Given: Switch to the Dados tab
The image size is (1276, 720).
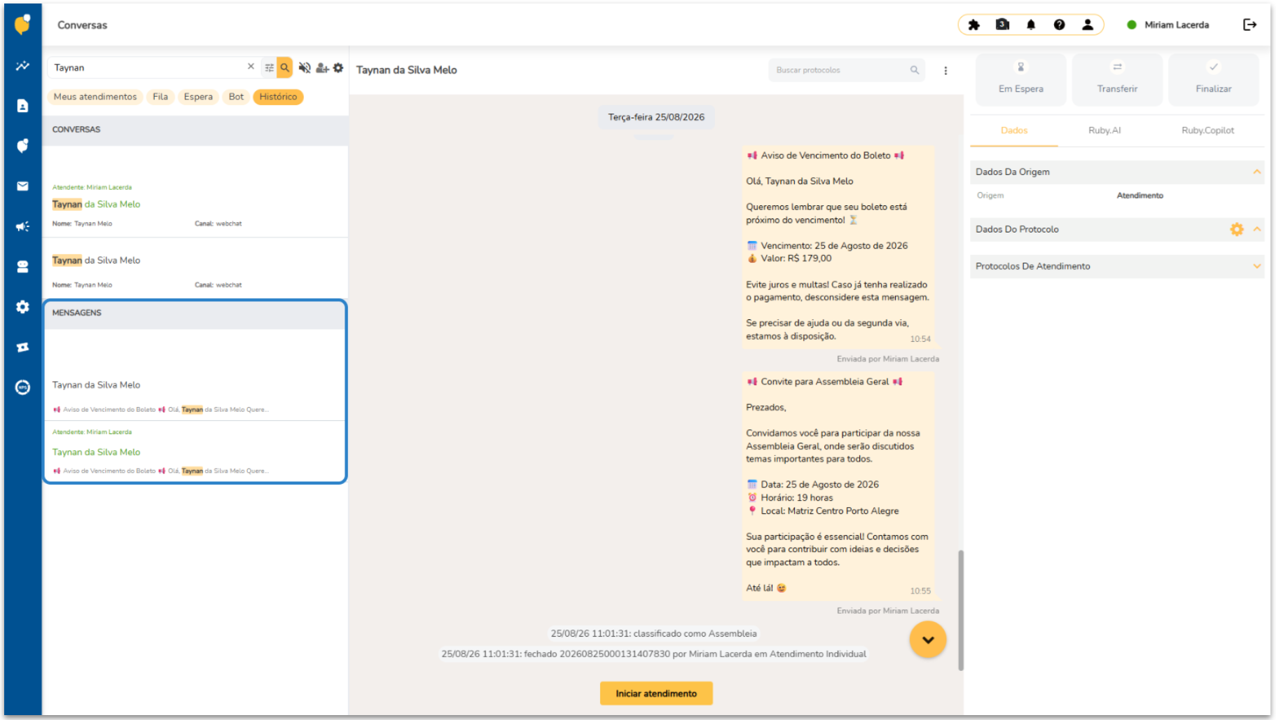Looking at the screenshot, I should pyautogui.click(x=1014, y=130).
